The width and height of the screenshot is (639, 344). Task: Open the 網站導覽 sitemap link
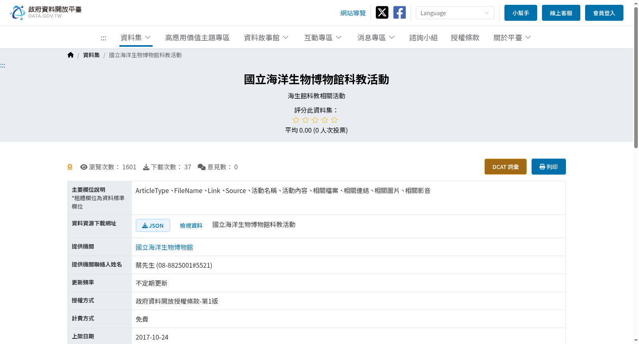tap(353, 13)
